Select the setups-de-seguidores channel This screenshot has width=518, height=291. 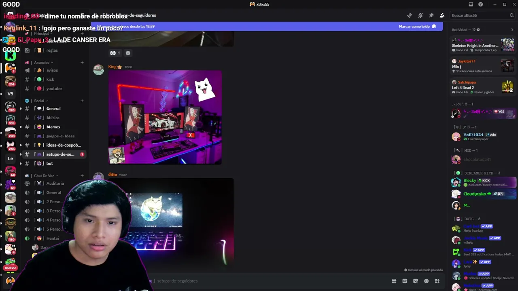tap(54, 154)
